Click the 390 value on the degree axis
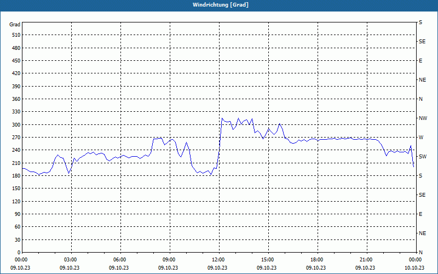438x274 pixels. (16, 87)
